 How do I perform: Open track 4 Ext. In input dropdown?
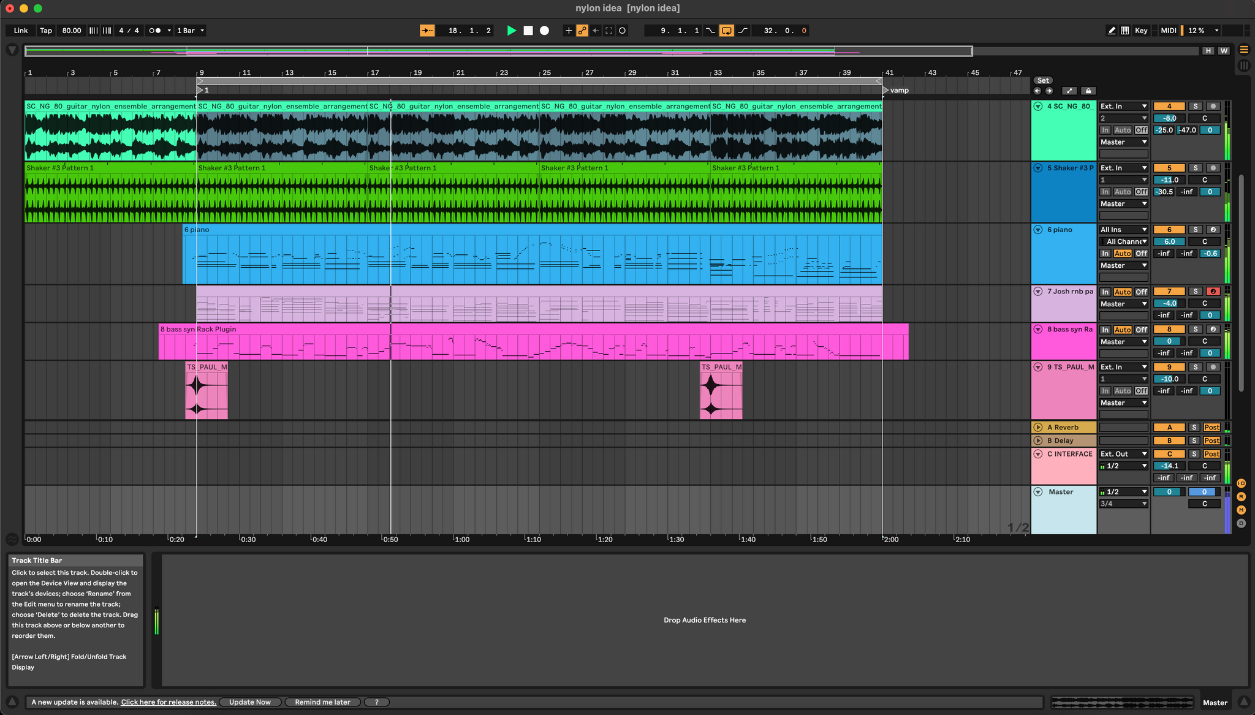pos(1123,106)
